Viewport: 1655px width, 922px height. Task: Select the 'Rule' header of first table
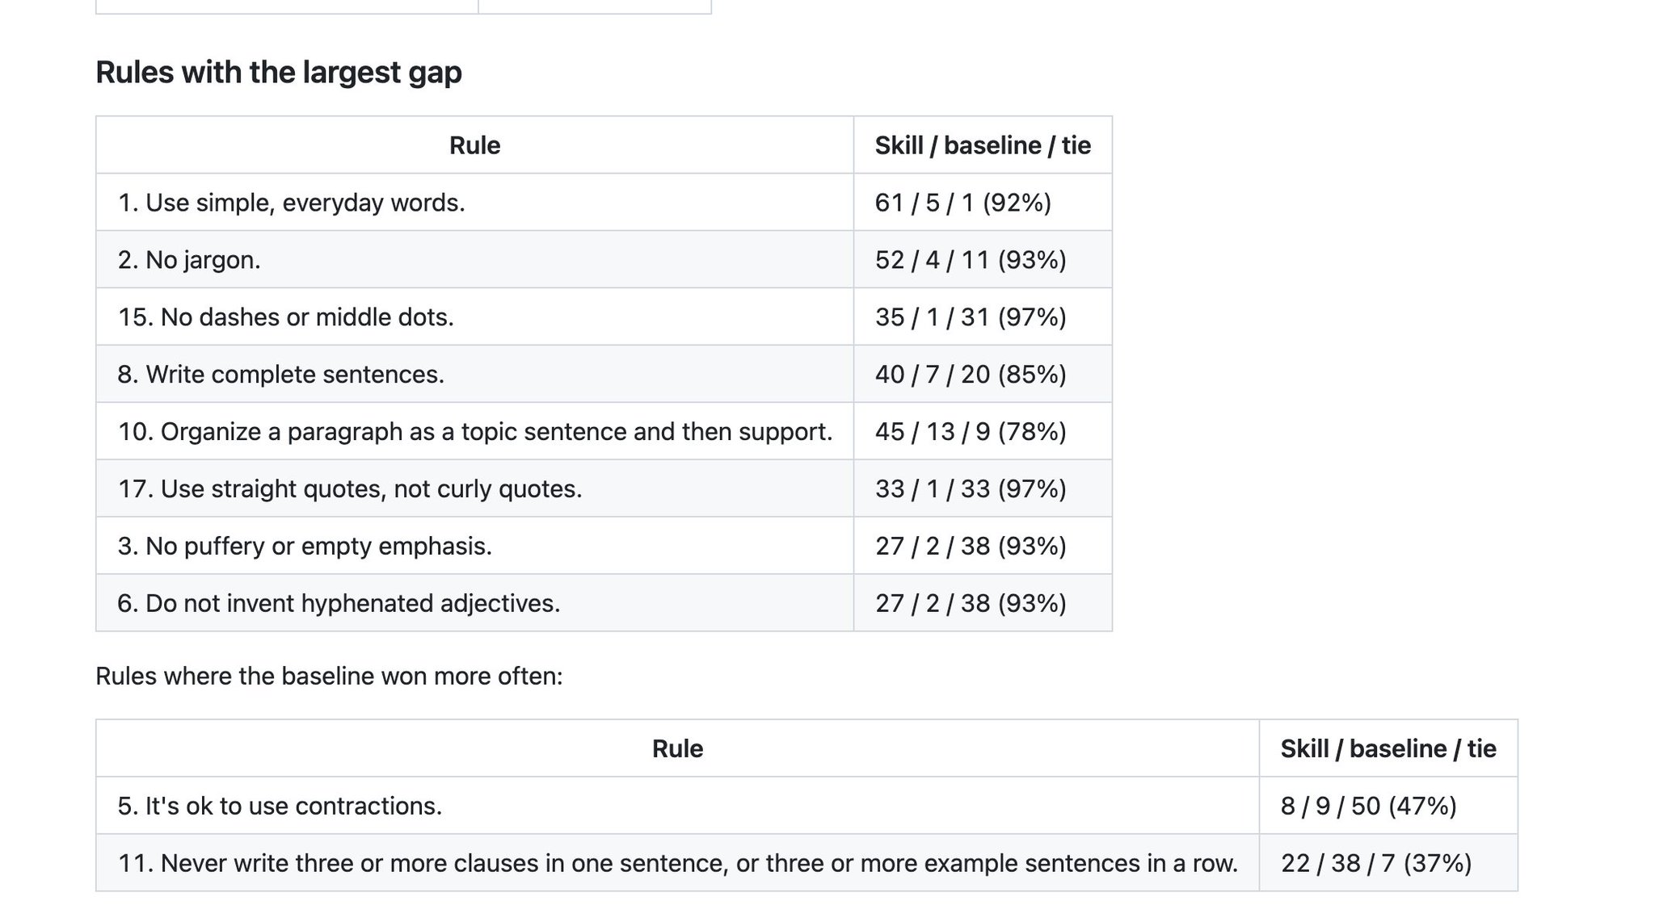pyautogui.click(x=474, y=145)
